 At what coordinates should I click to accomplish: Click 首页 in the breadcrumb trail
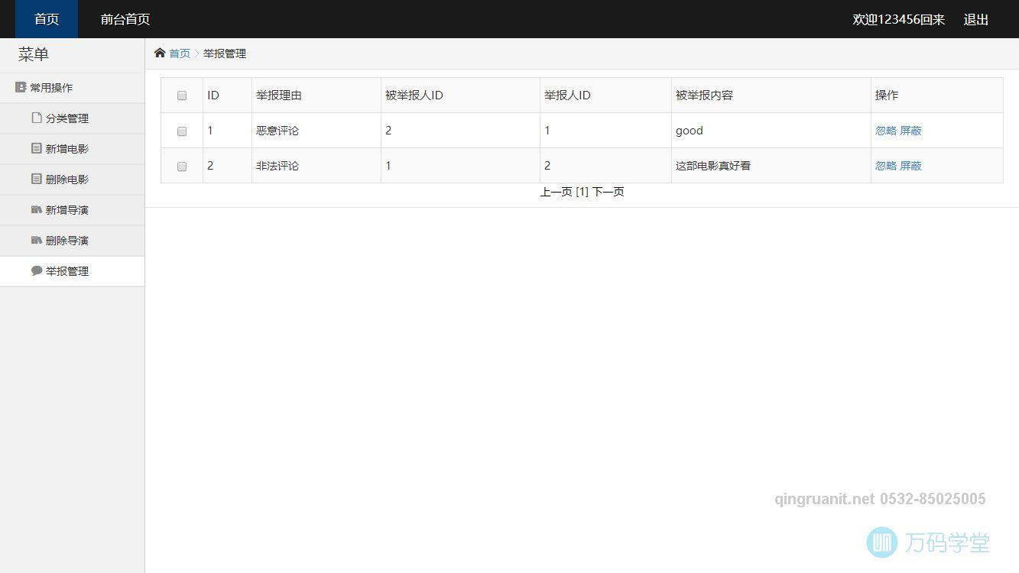[x=179, y=53]
